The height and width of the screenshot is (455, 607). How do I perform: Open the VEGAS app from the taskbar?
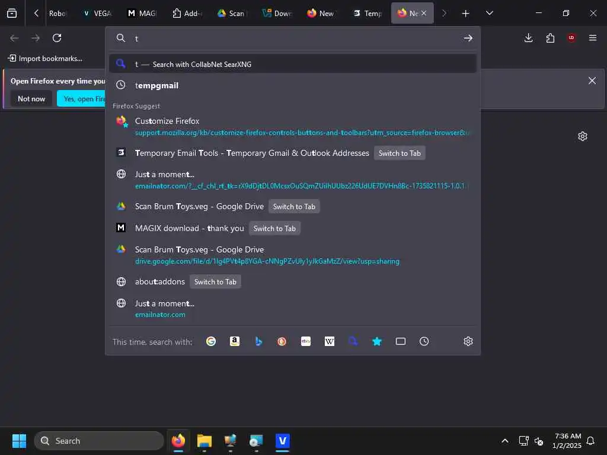283,441
